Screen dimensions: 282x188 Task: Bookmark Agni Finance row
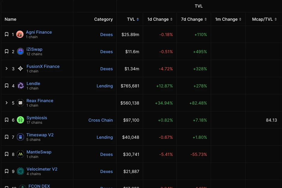point(7,34)
